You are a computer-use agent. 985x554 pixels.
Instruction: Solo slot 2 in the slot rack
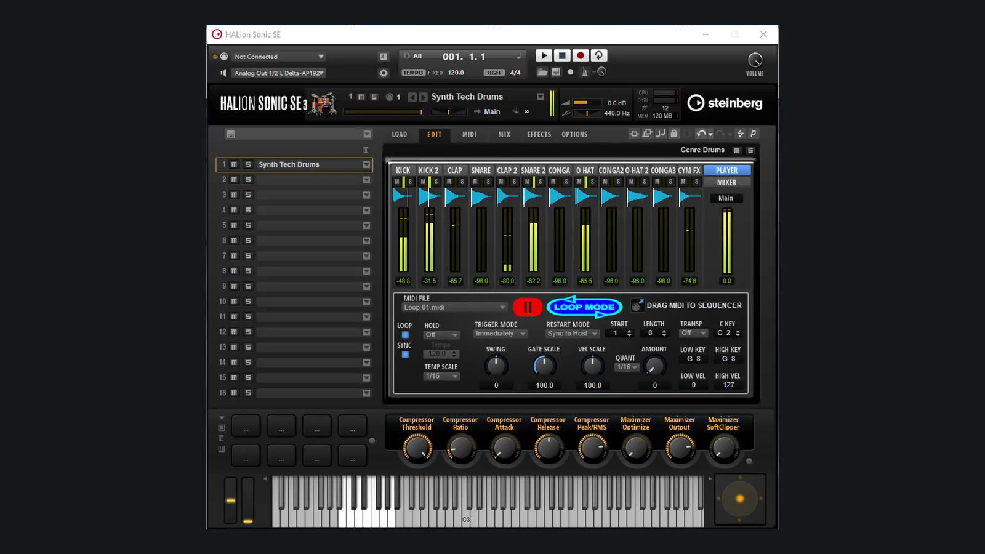[x=248, y=180]
